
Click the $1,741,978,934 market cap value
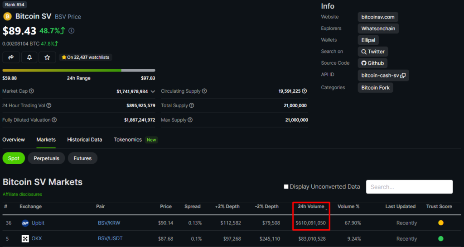pyautogui.click(x=132, y=91)
